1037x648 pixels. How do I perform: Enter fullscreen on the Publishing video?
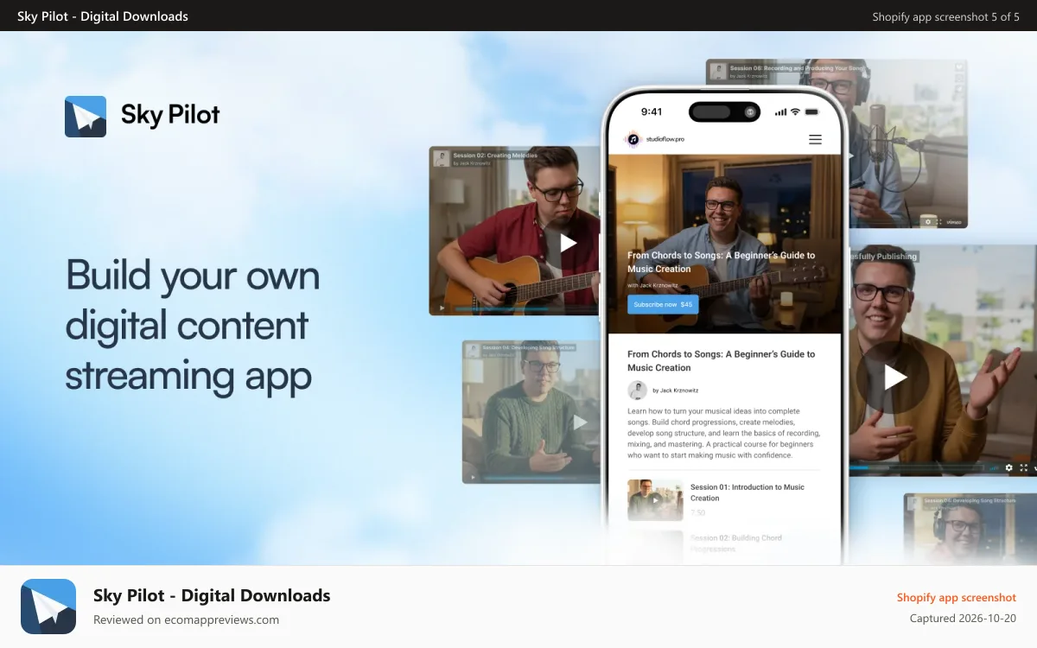coord(1024,467)
